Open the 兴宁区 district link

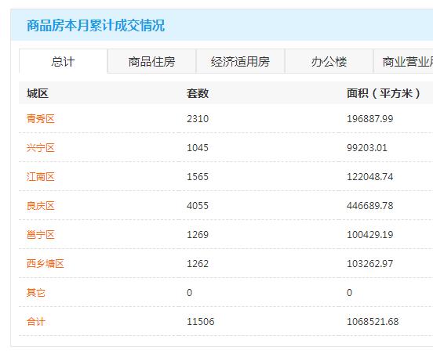click(x=40, y=148)
